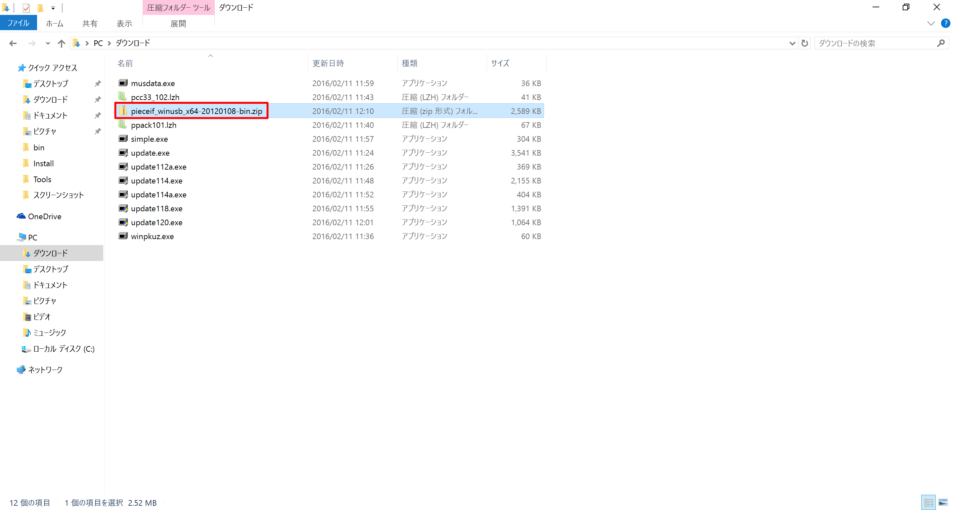Select the musdata.exe file icon

tap(123, 82)
